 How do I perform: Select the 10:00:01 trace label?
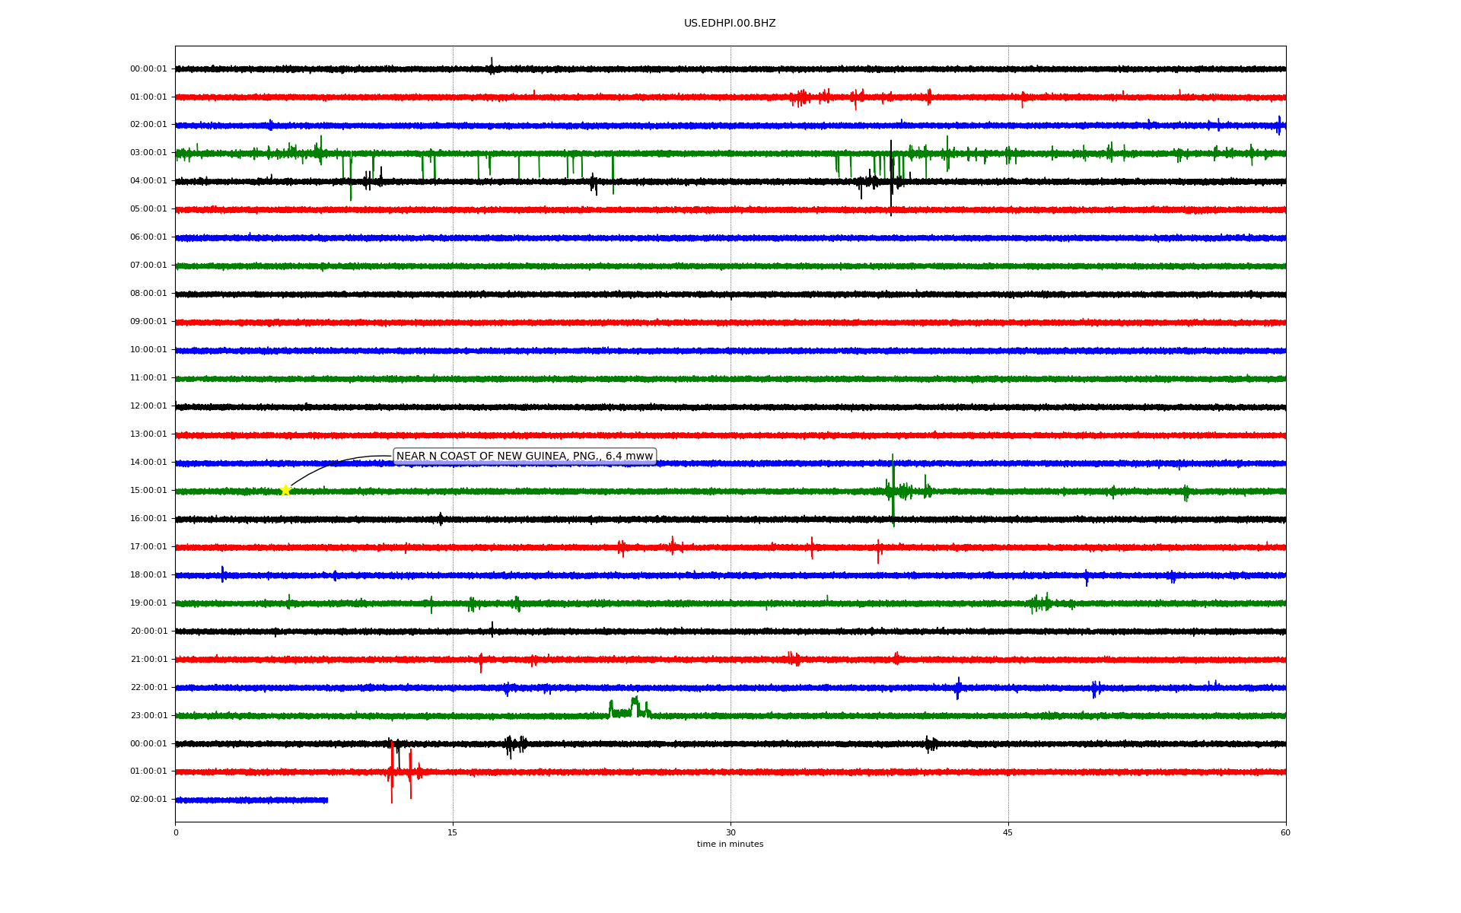148,350
